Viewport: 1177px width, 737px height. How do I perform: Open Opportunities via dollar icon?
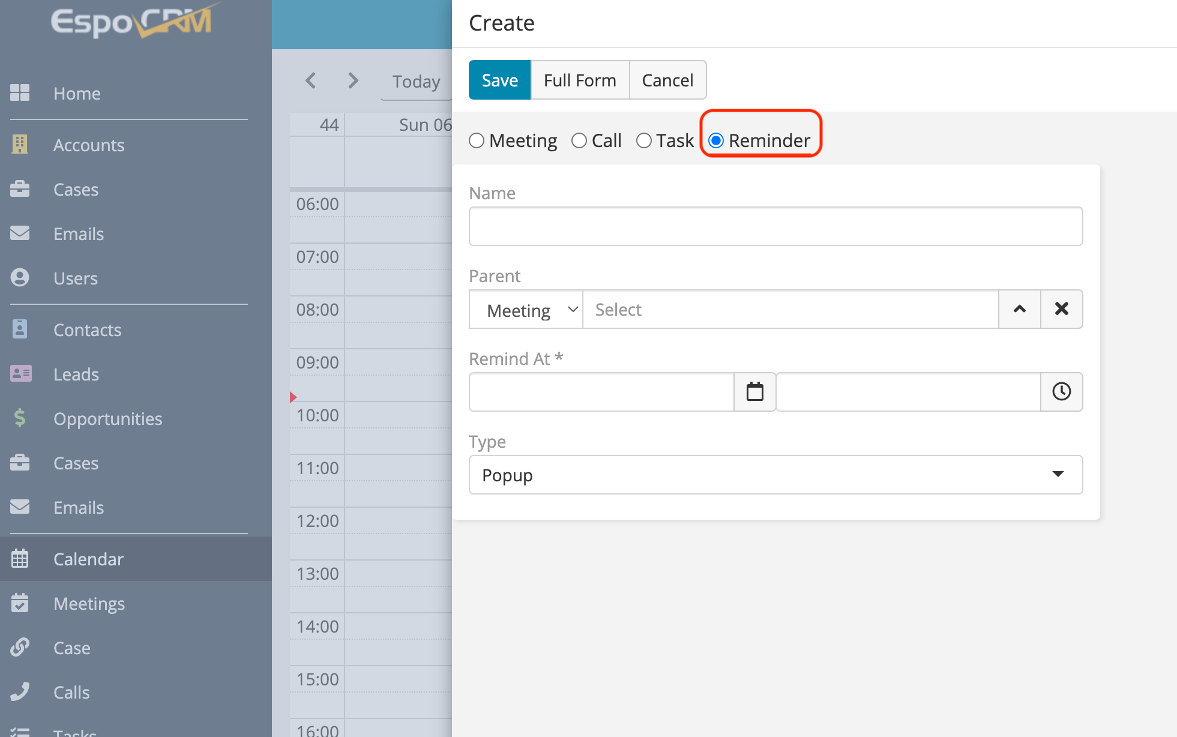tap(20, 418)
